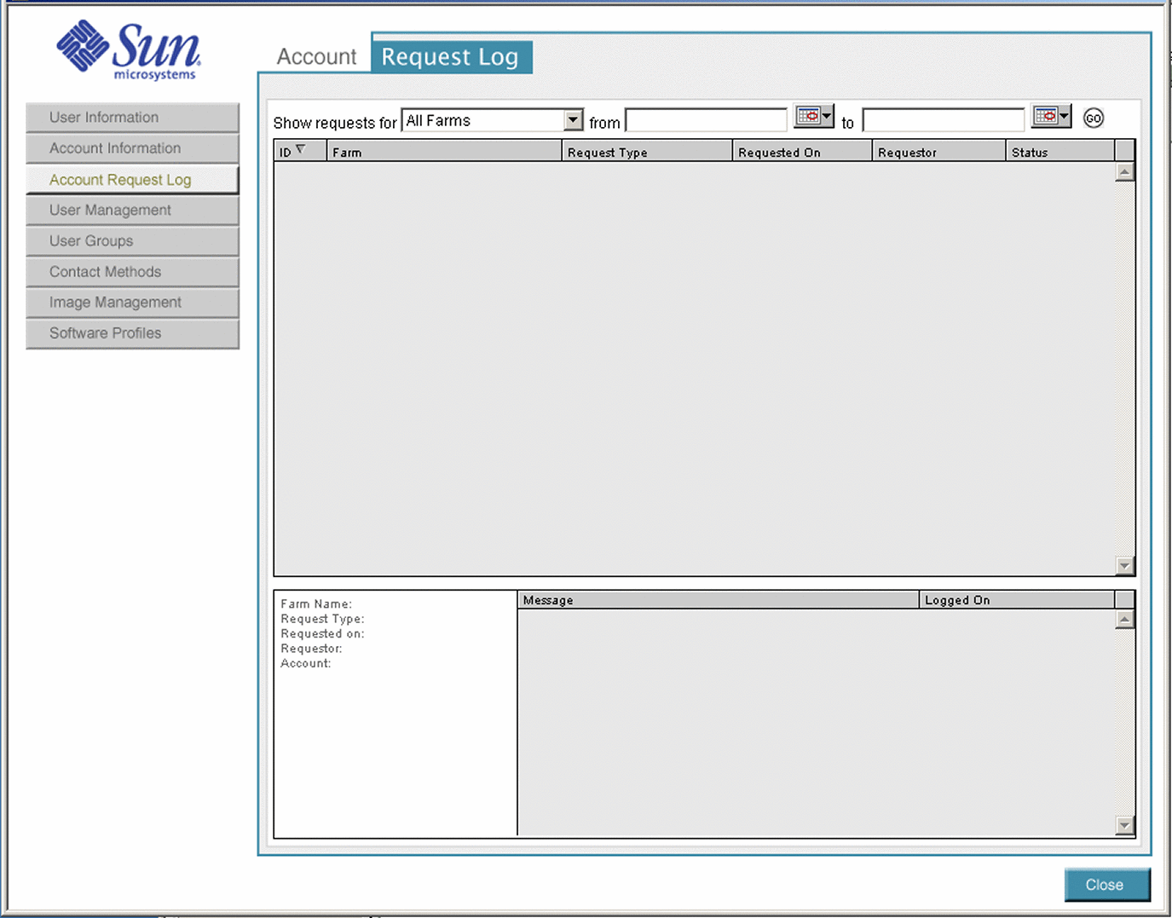Open User Information section

(x=132, y=118)
